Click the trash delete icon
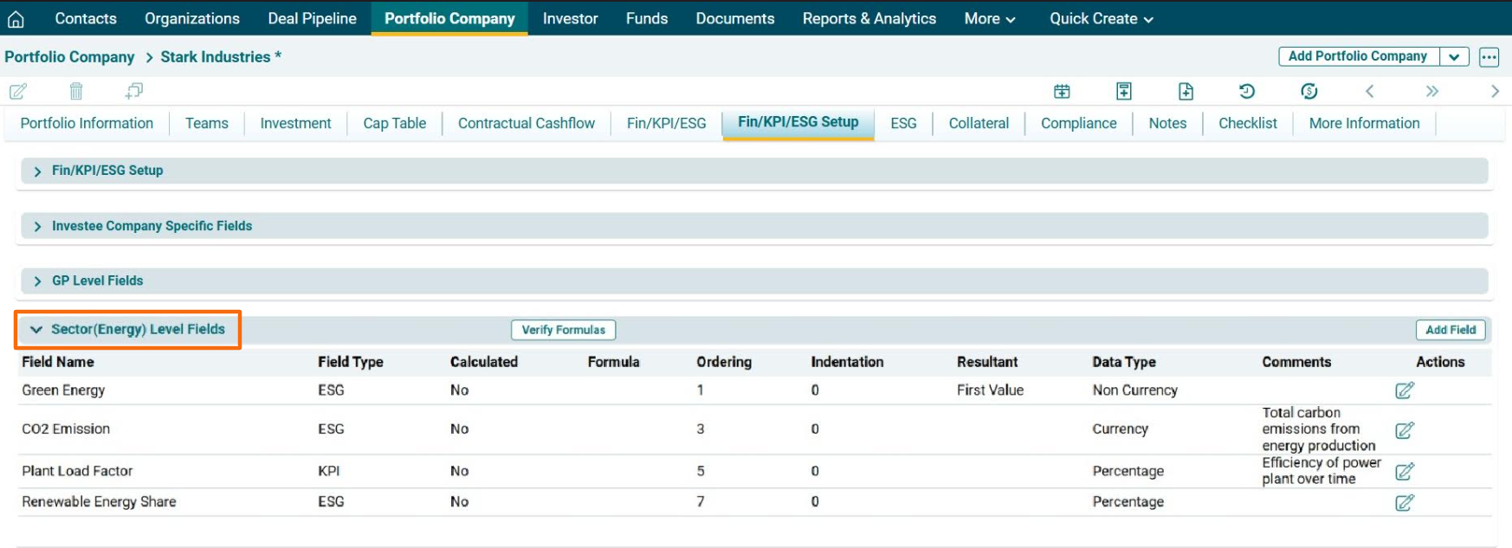The width and height of the screenshot is (1512, 548). click(76, 91)
